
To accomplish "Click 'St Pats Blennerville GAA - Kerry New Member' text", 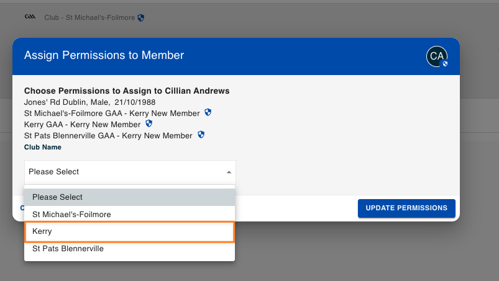I will click(x=108, y=136).
